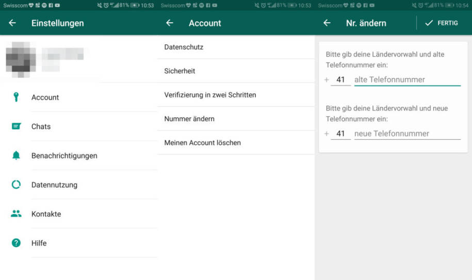Open the Datenschutz settings
The height and width of the screenshot is (280, 472).
pyautogui.click(x=184, y=47)
